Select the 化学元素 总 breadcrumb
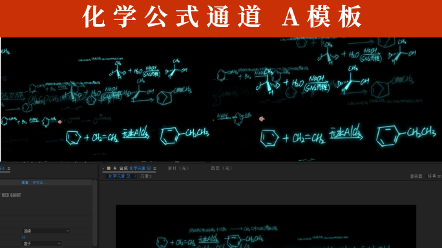 click(x=120, y=176)
